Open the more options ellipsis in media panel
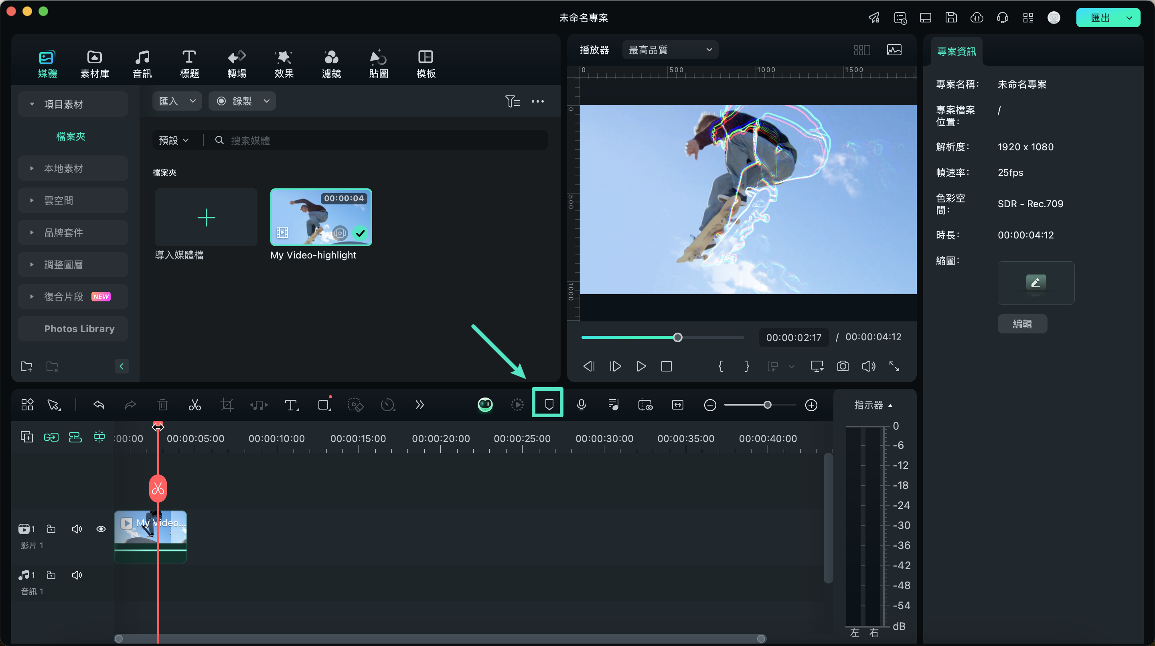Viewport: 1155px width, 646px height. point(537,101)
